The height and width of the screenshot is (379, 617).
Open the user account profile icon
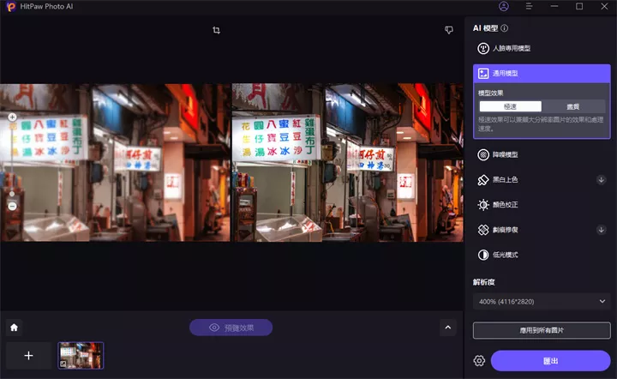(503, 6)
